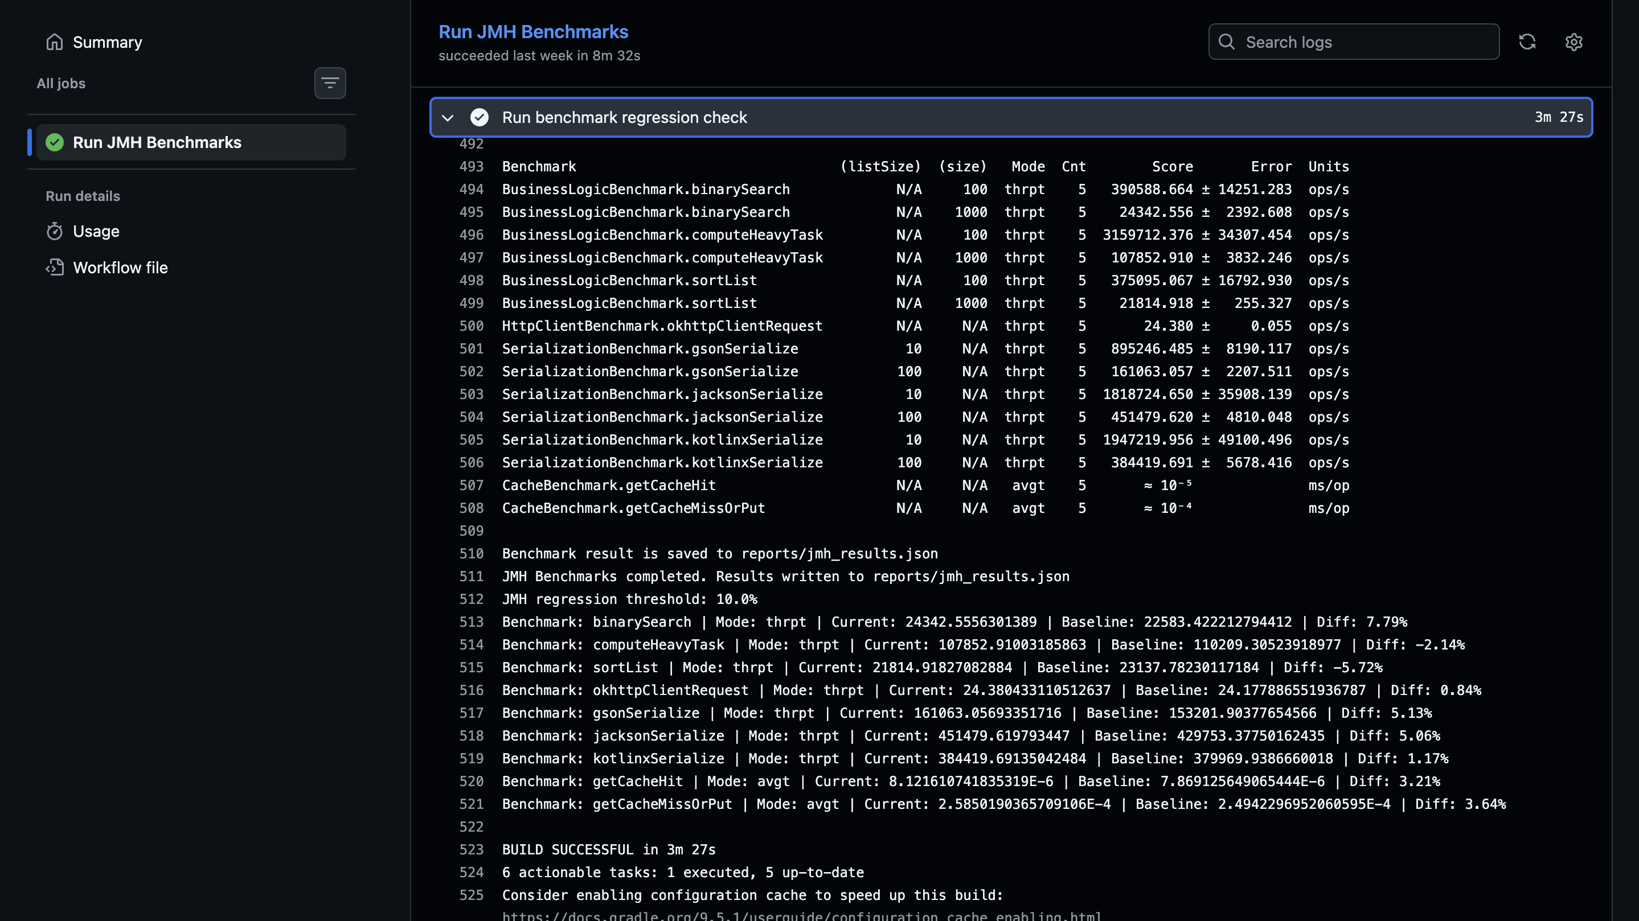
Task: Click the 'JMH Benchmarks completed' log line
Action: click(x=786, y=577)
